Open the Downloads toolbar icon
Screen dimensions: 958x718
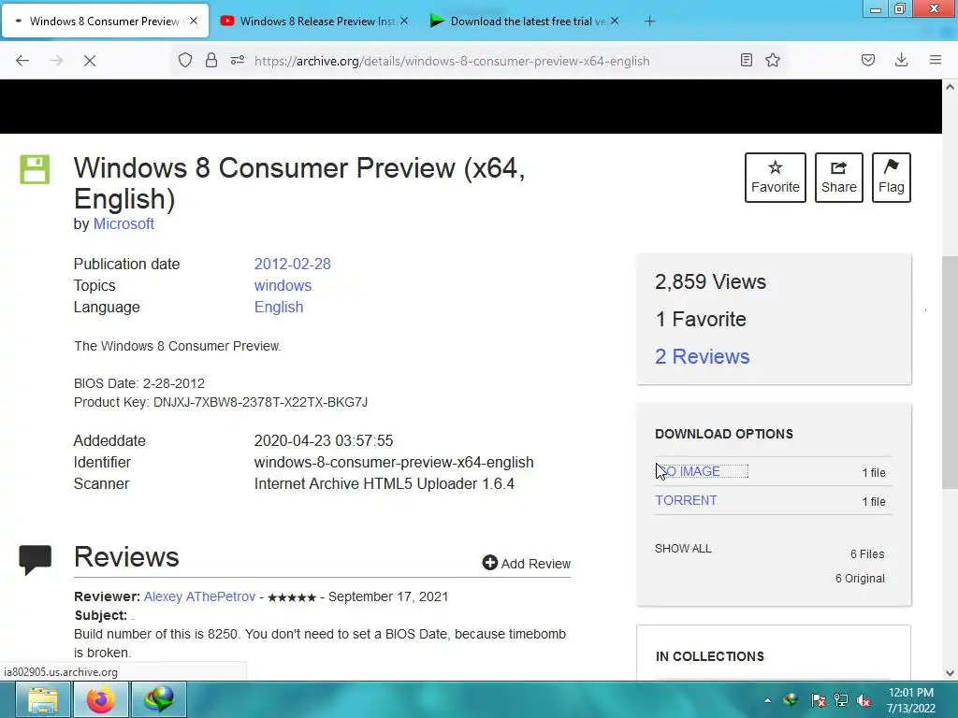pos(901,60)
